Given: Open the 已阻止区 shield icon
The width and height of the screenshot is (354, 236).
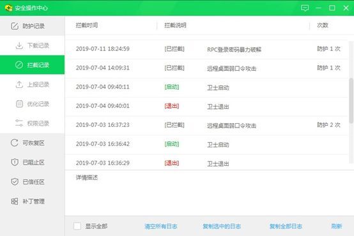Looking at the screenshot, I should [15, 162].
